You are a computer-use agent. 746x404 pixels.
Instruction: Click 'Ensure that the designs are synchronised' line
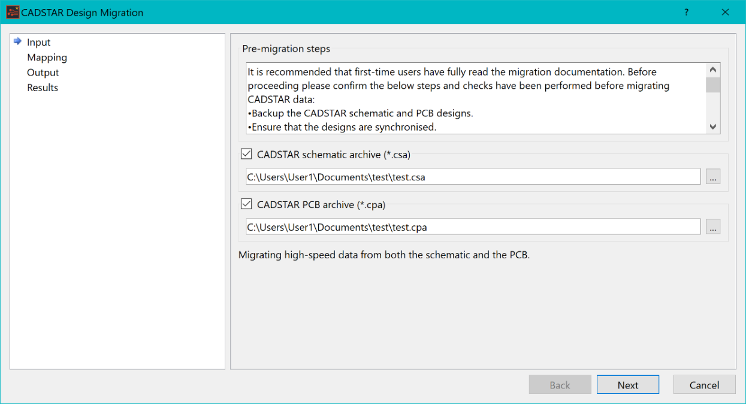pos(342,127)
